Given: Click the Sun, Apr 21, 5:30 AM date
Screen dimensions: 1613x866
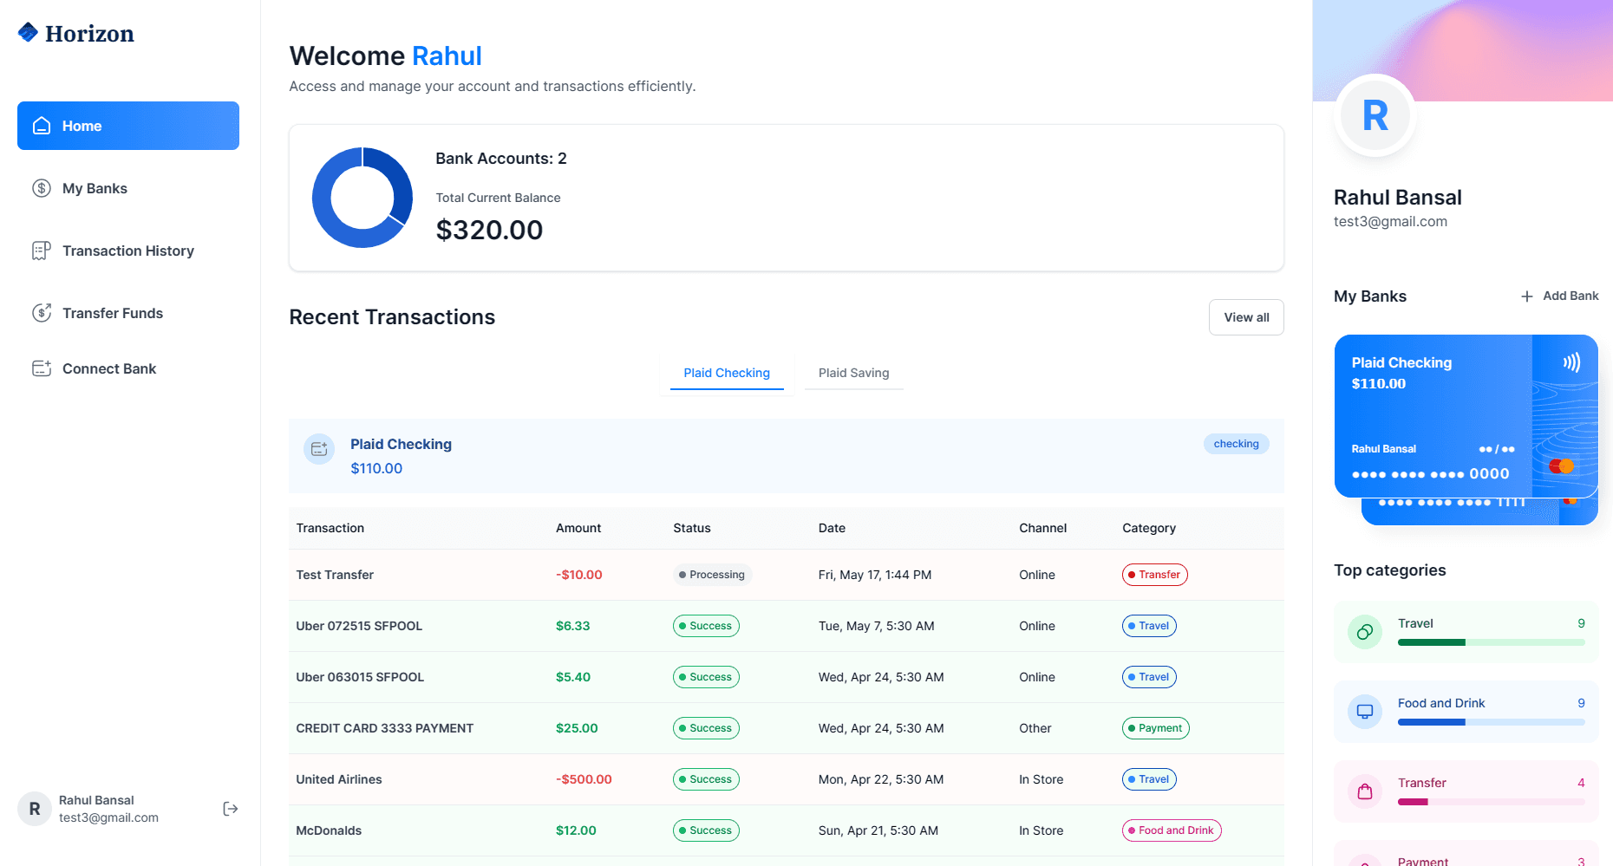Looking at the screenshot, I should [878, 830].
